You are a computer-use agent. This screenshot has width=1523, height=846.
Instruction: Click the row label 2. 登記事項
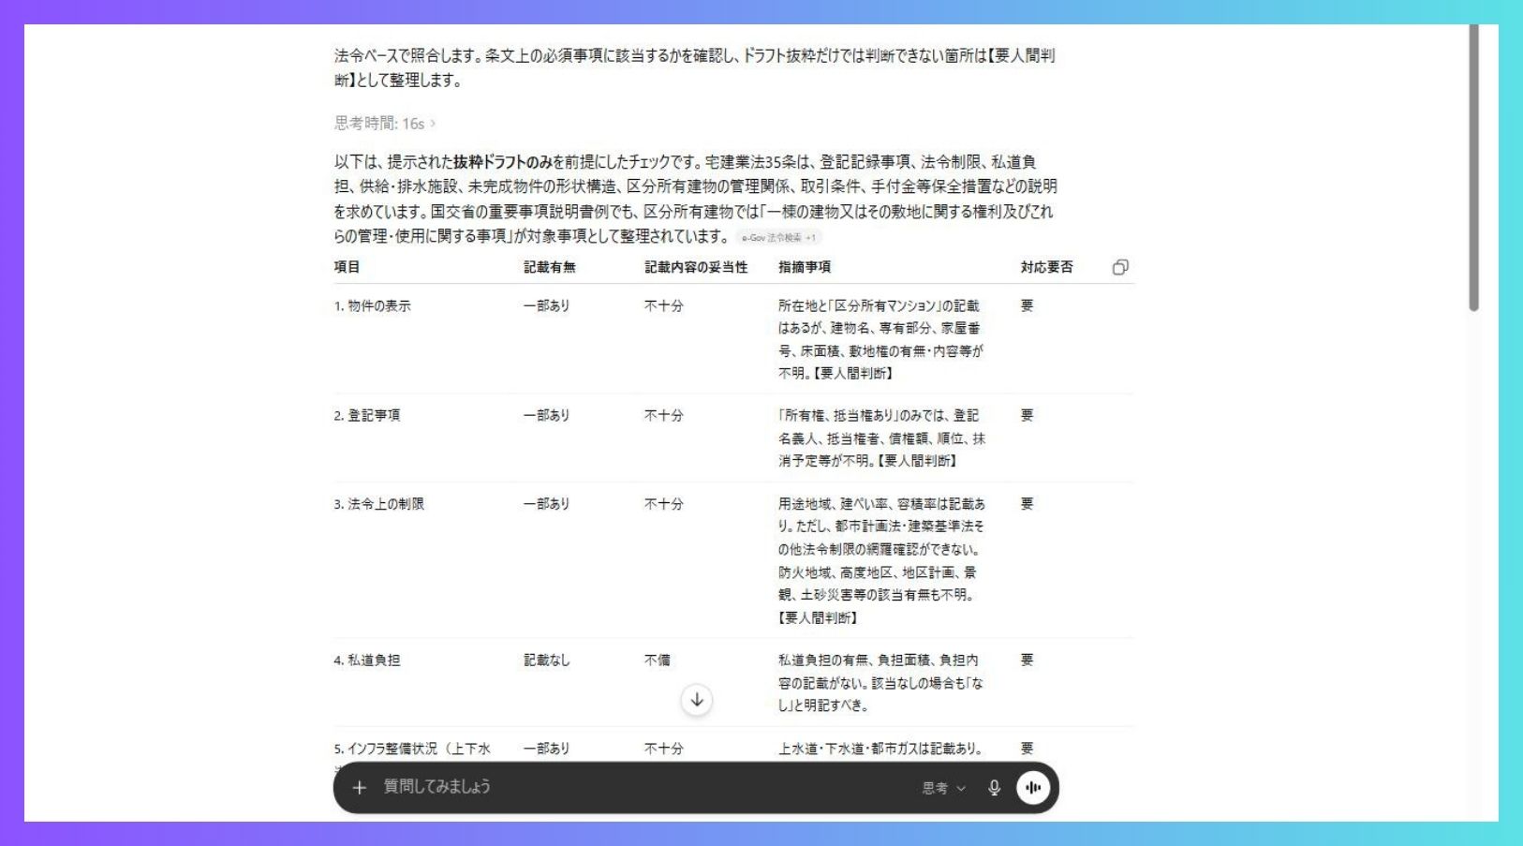(x=367, y=415)
